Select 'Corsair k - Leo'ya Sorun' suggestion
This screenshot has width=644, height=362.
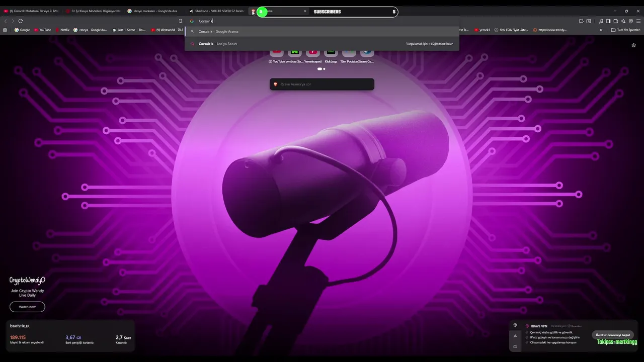click(322, 44)
